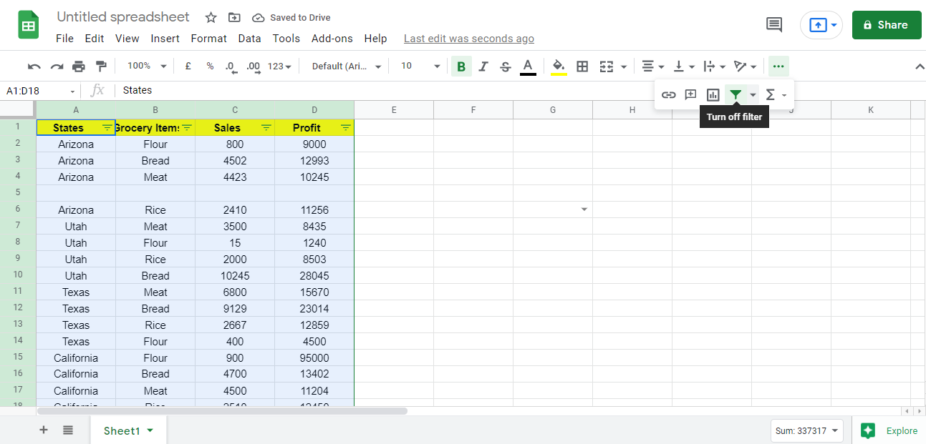Open the Borders tool
Viewport: 926px width, 444px height.
(x=583, y=66)
